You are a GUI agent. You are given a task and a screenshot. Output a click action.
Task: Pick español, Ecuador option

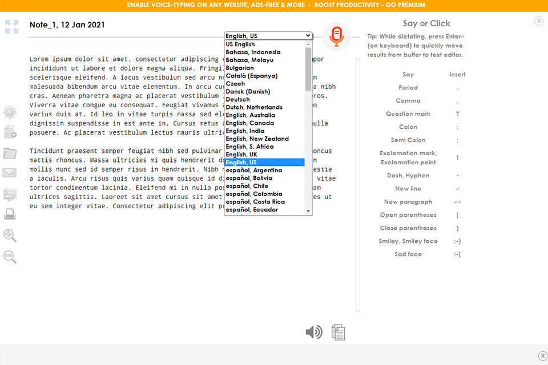point(264,209)
